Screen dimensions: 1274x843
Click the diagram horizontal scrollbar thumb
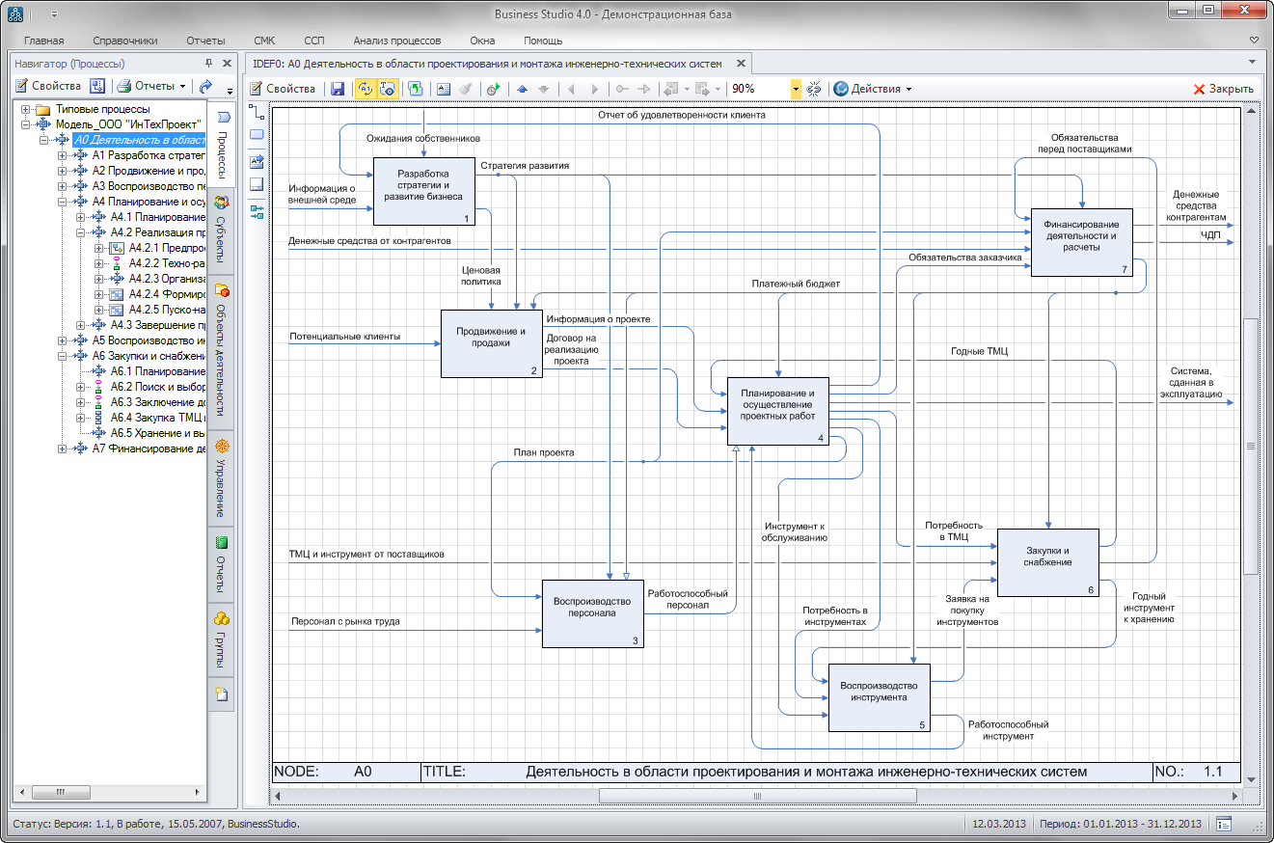757,796
